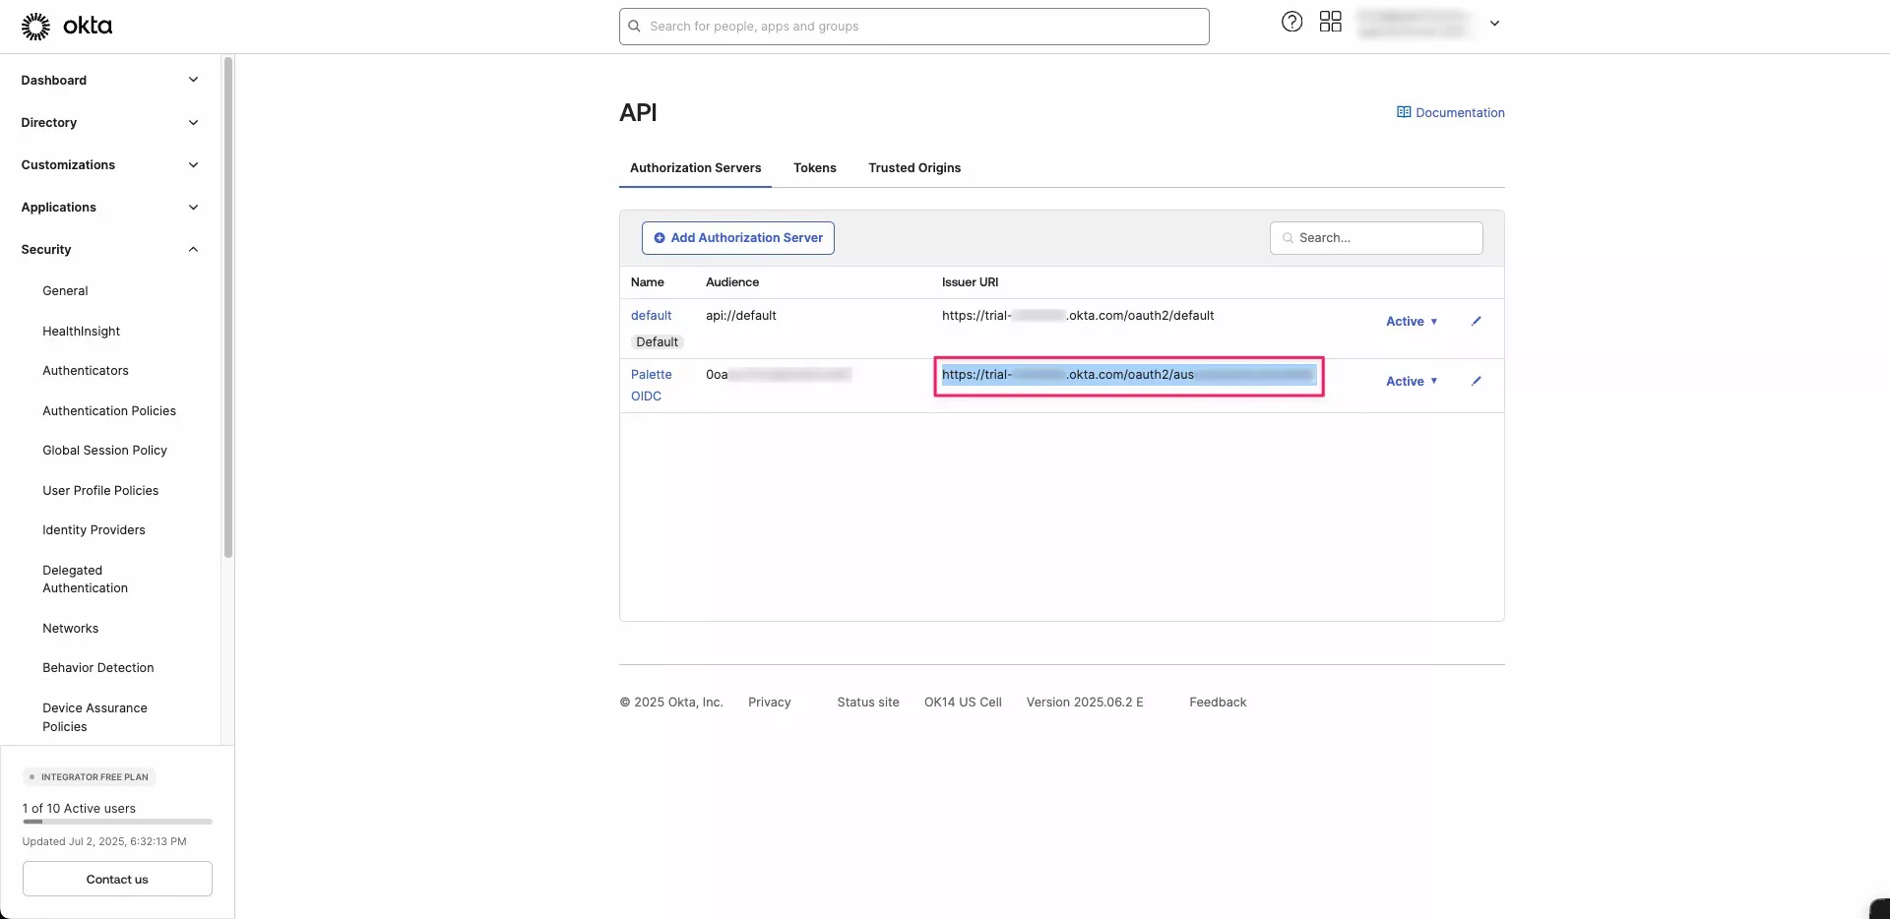This screenshot has width=1890, height=919.
Task: Switch to the Trusted Origins tab
Action: click(913, 167)
